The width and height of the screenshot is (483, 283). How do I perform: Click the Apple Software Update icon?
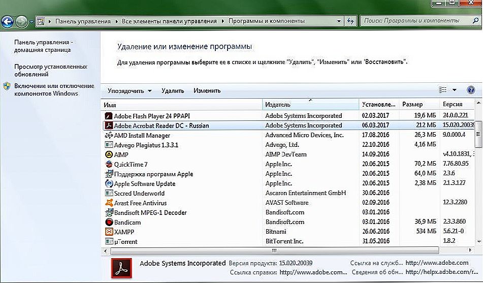click(108, 183)
